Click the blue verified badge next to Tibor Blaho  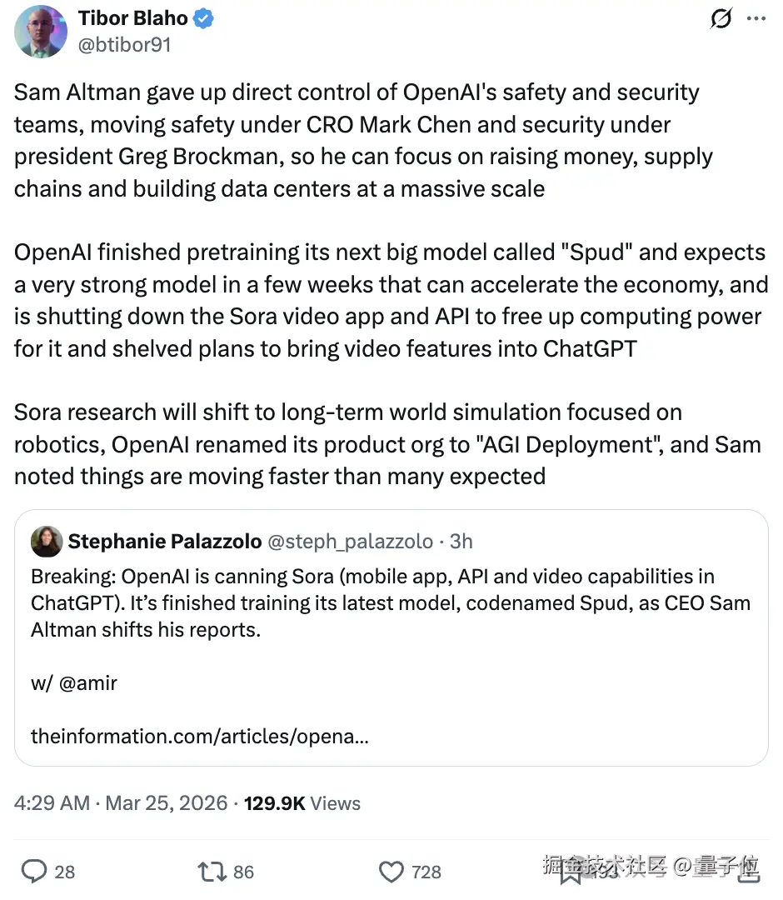205,19
